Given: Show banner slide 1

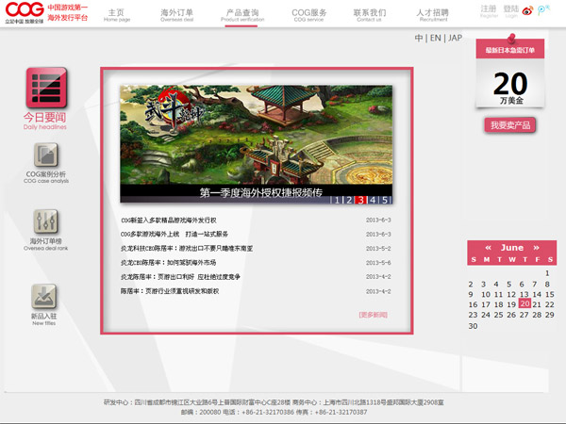Looking at the screenshot, I should point(337,200).
